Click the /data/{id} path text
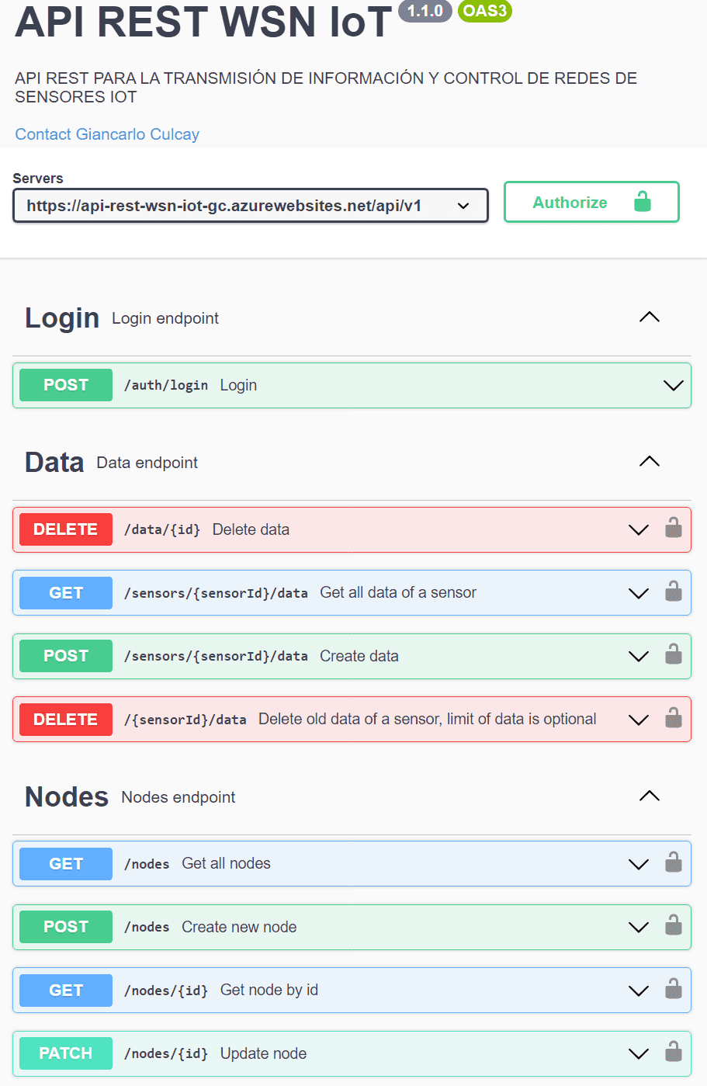 click(x=162, y=529)
